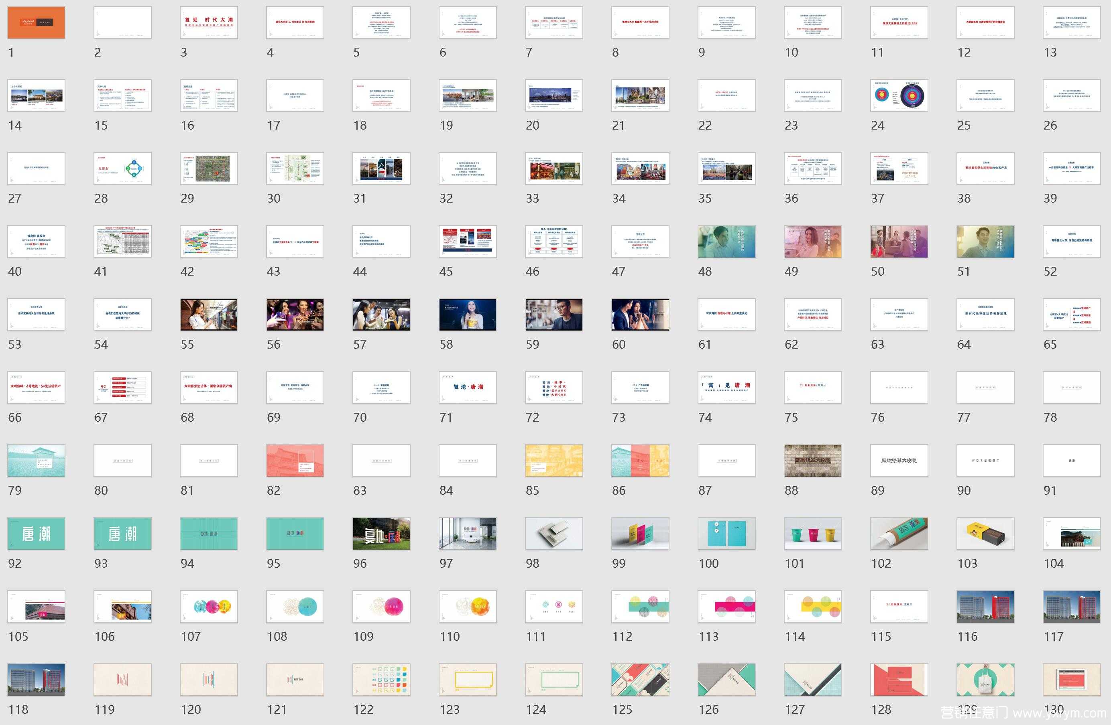Screen dimensions: 1111x725
Task: Select slide 103 yellow and black box packaging
Action: 985,533
